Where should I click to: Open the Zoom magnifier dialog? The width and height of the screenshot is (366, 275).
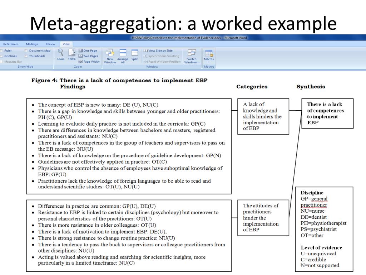pyautogui.click(x=60, y=55)
